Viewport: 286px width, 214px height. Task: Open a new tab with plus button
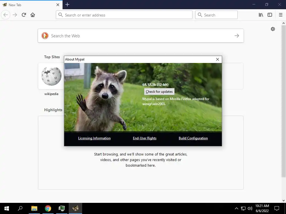pyautogui.click(x=67, y=4)
